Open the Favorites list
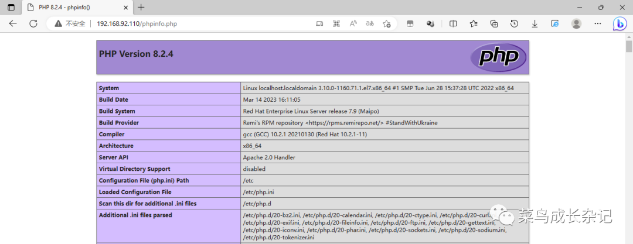 [474, 24]
